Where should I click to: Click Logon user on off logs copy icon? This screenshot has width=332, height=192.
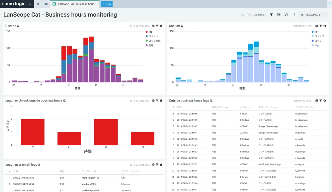pyautogui.click(x=153, y=165)
